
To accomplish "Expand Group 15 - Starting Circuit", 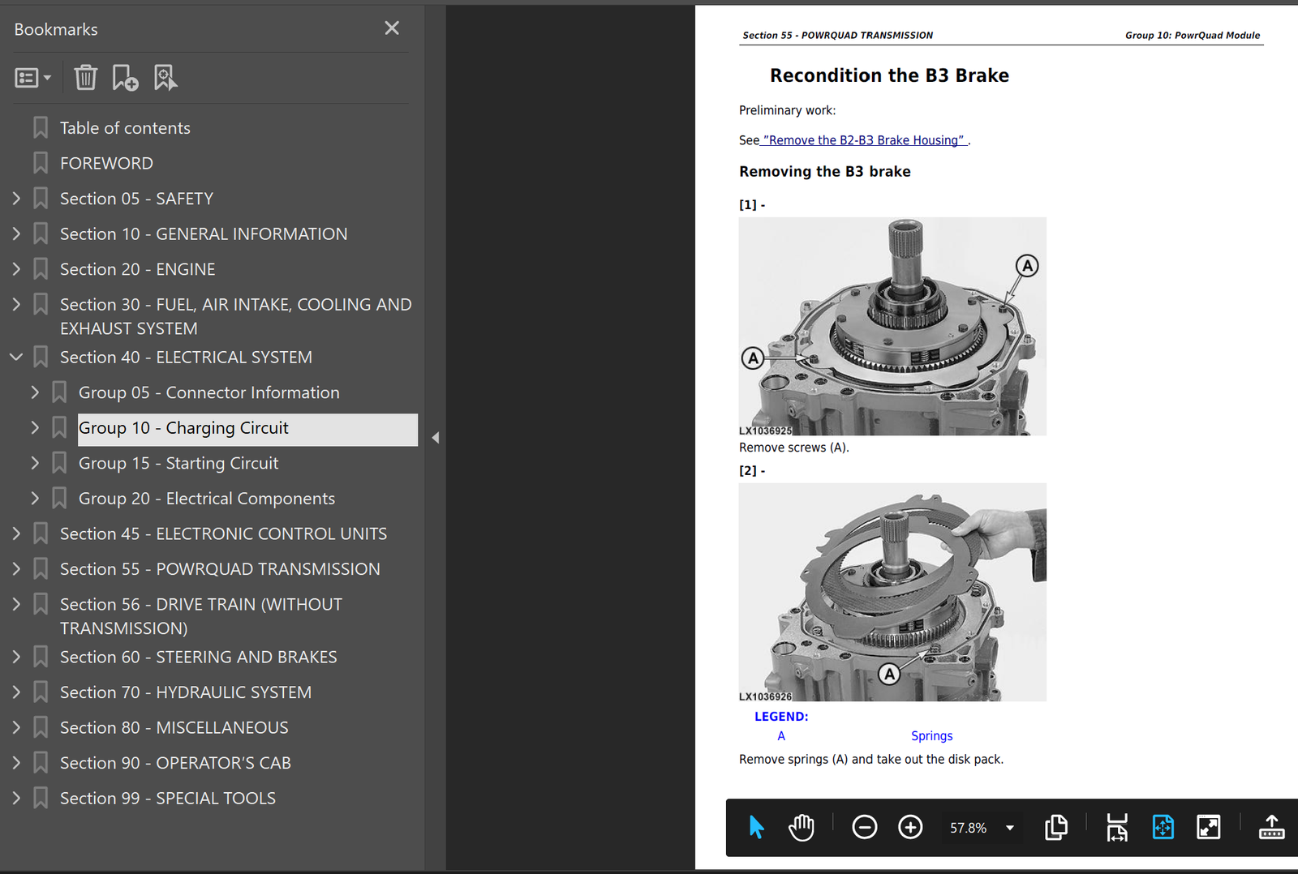I will pos(35,463).
